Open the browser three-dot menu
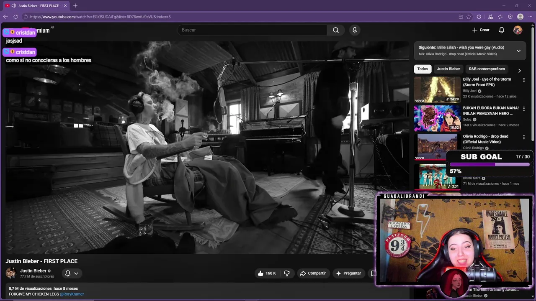 point(530,17)
